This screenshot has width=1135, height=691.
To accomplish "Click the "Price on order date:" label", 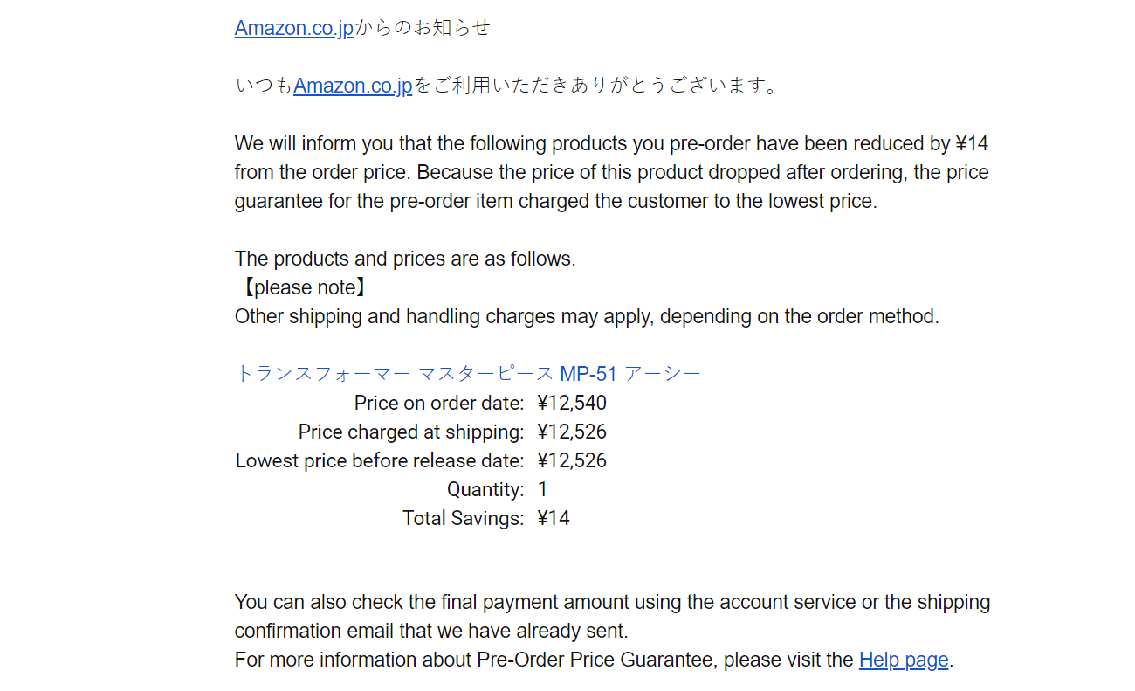I will tap(439, 403).
